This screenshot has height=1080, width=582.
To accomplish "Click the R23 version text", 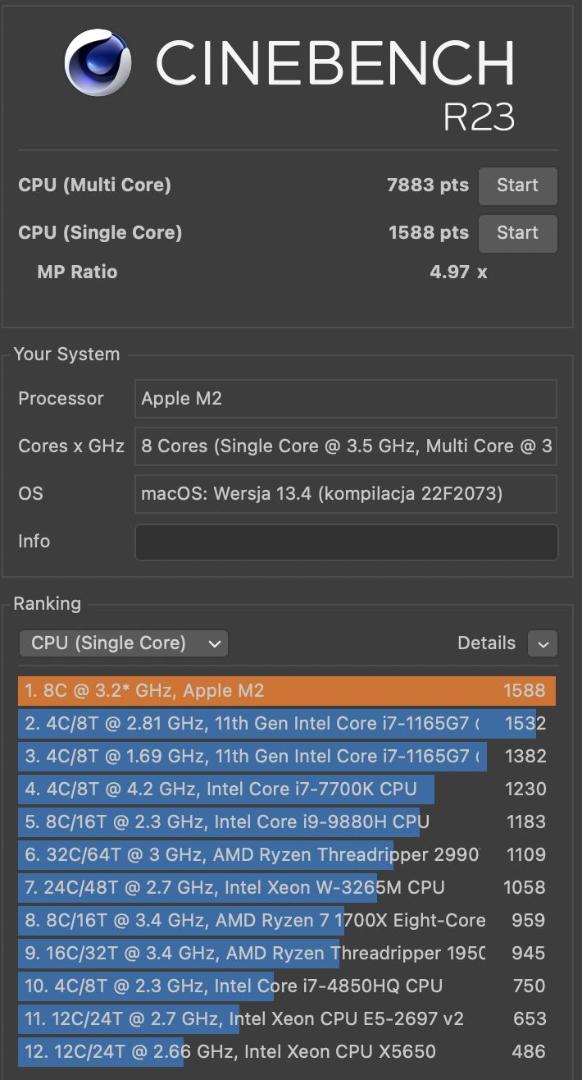I will [x=480, y=117].
